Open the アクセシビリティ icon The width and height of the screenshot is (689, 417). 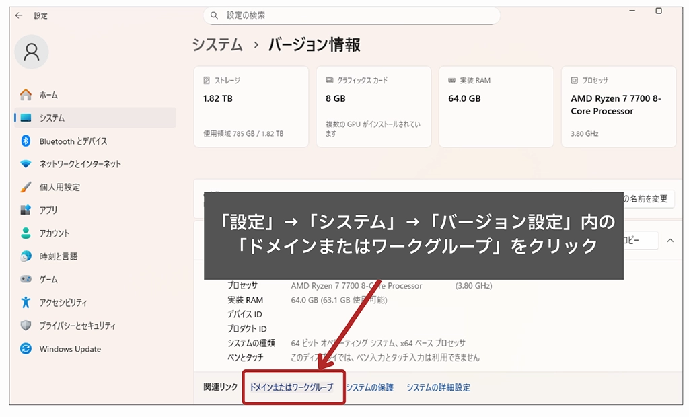[26, 303]
